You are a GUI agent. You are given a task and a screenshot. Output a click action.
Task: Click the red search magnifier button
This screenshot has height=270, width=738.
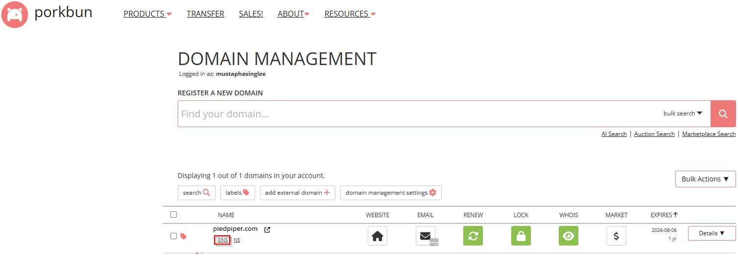(723, 114)
